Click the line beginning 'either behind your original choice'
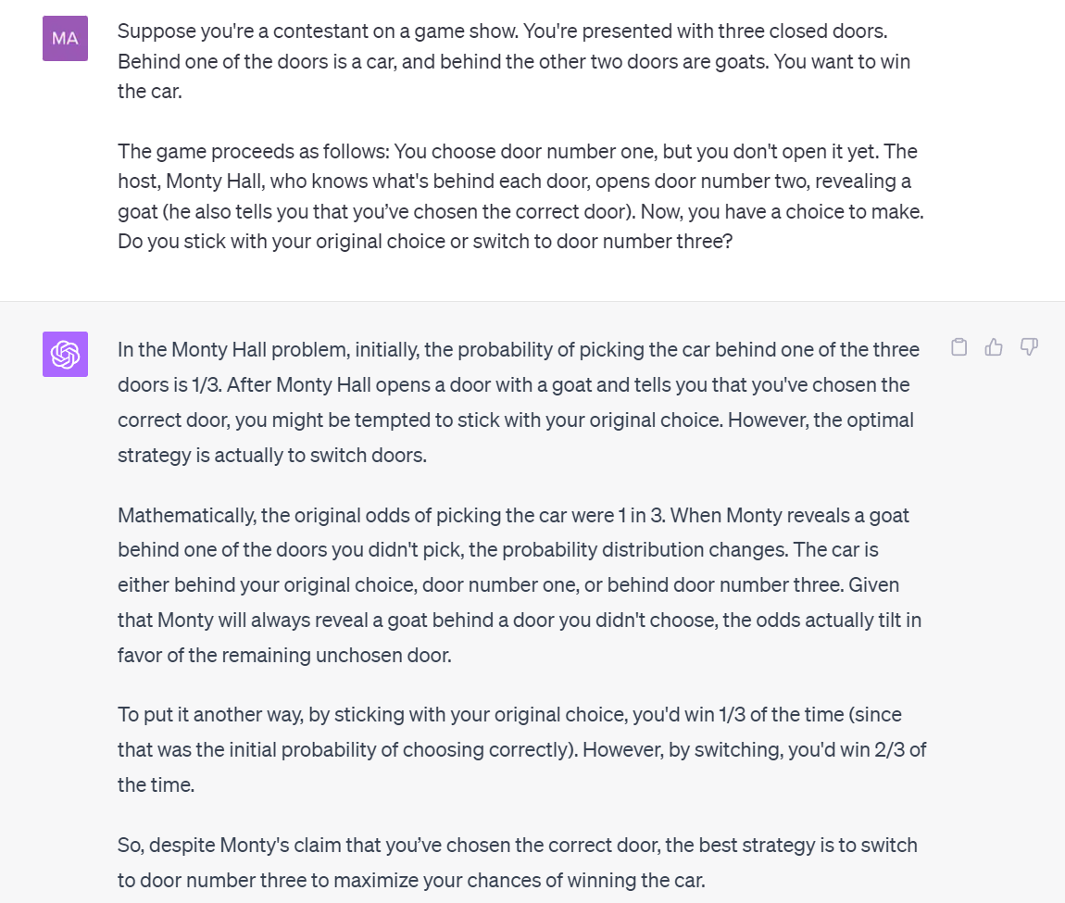 (508, 585)
